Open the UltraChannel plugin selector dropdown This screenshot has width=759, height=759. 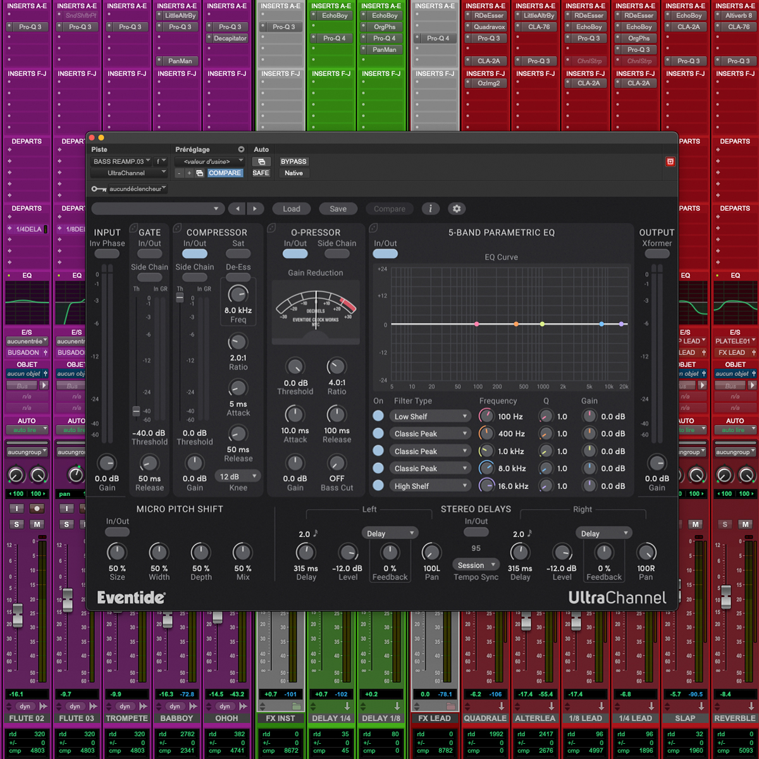(x=129, y=173)
